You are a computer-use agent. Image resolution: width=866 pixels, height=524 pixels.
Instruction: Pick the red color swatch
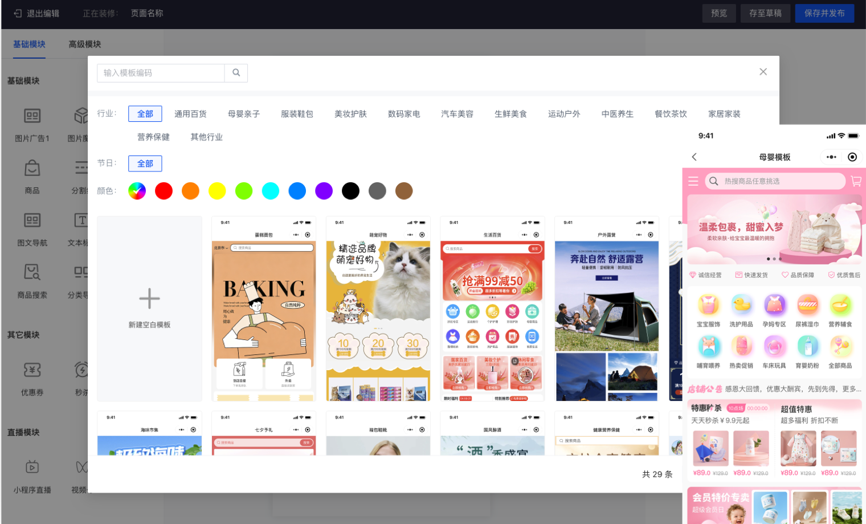pyautogui.click(x=164, y=191)
